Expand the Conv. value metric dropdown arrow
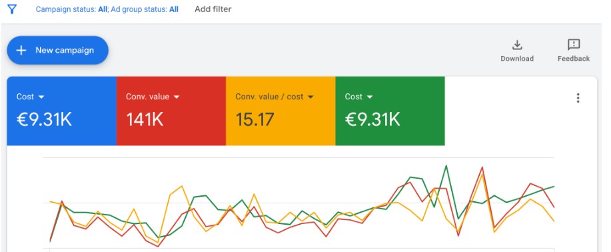 coord(177,97)
